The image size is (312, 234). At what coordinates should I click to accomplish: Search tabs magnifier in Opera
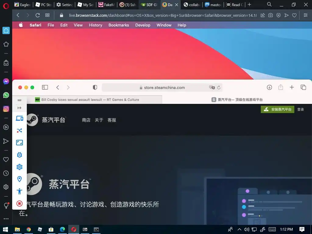(x=269, y=5)
